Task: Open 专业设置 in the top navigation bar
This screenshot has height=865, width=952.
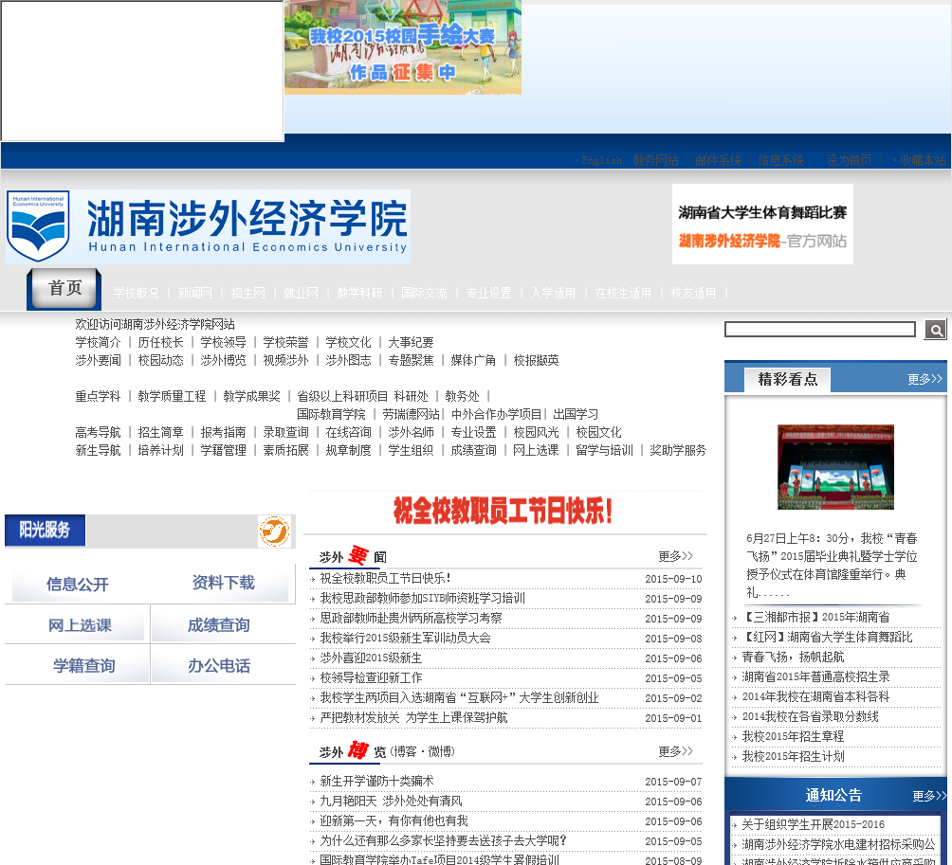Action: tap(488, 294)
